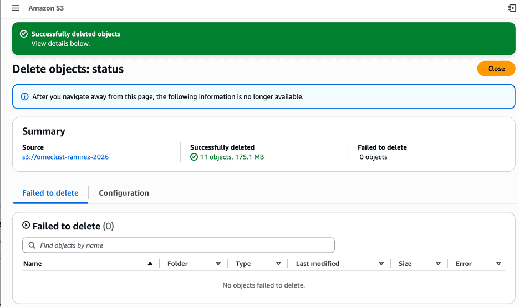The image size is (519, 307).
Task: Select the Failed to delete tab
Action: 50,193
